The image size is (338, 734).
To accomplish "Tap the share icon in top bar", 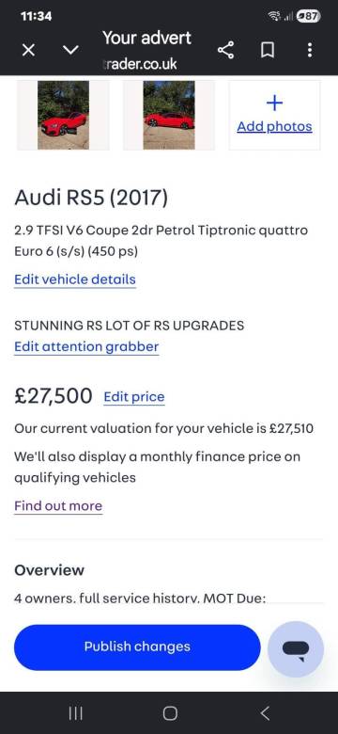I will [x=226, y=50].
